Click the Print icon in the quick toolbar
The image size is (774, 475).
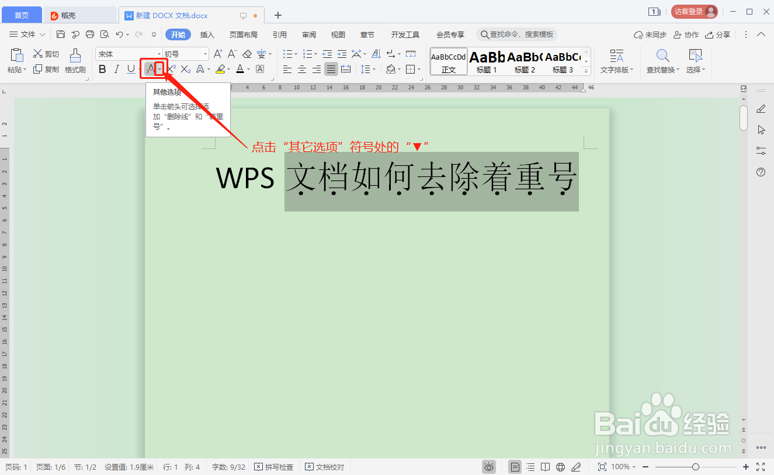click(90, 34)
